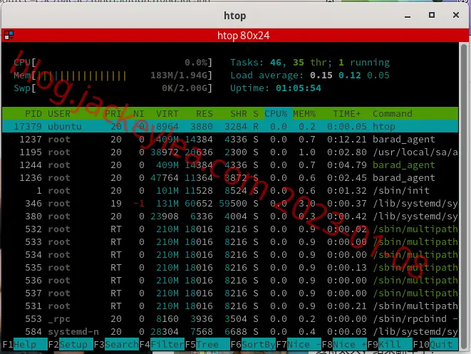Sort by USER column header

tap(59, 114)
